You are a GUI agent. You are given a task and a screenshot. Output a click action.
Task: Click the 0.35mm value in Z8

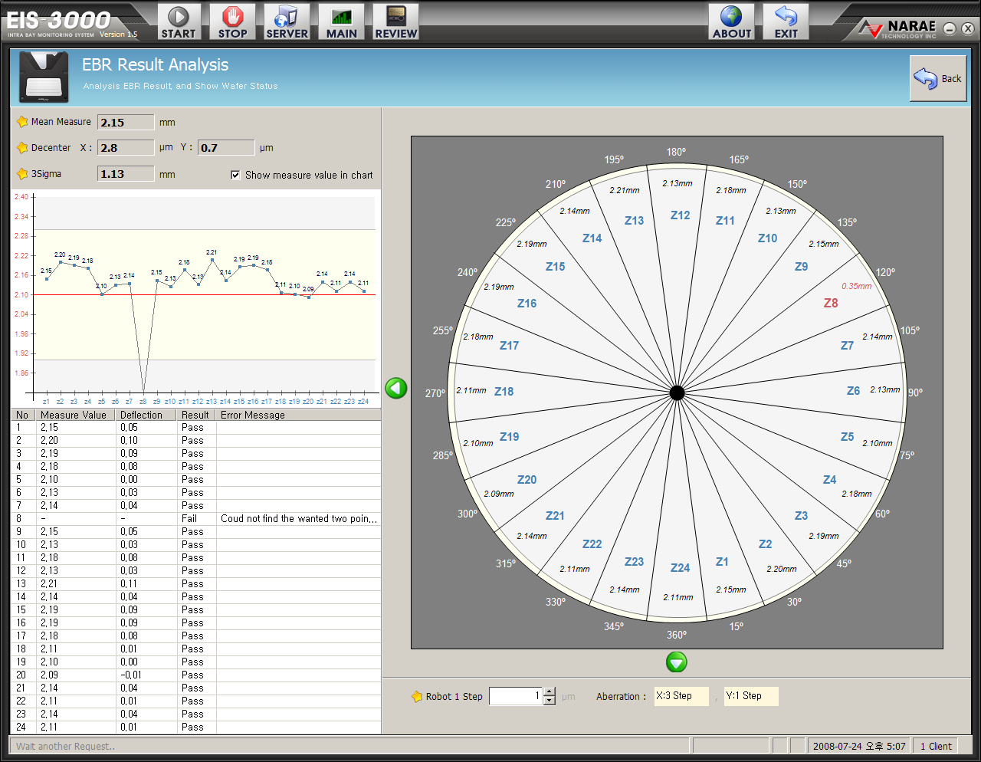[857, 286]
